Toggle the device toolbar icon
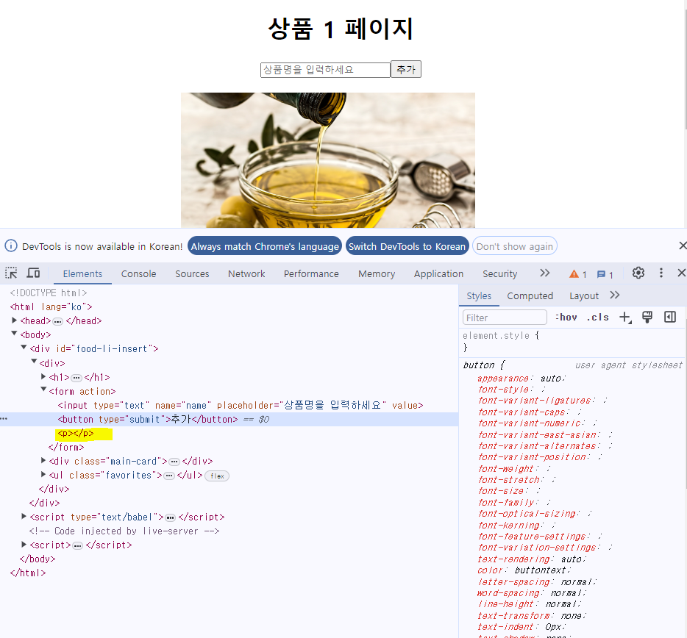This screenshot has width=687, height=638. [33, 273]
